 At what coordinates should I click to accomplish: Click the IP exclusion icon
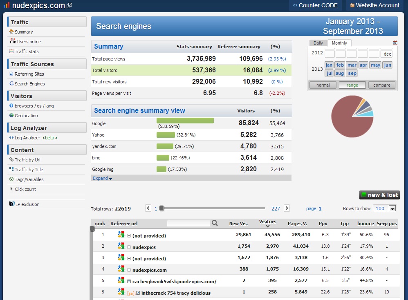click(12, 204)
